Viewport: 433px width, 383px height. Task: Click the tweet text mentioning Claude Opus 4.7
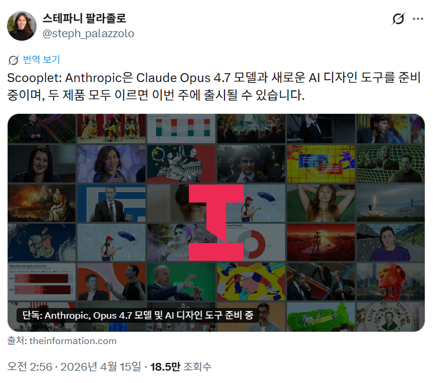(214, 86)
